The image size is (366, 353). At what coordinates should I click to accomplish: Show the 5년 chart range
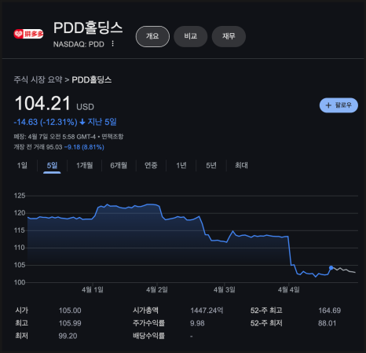pos(211,165)
